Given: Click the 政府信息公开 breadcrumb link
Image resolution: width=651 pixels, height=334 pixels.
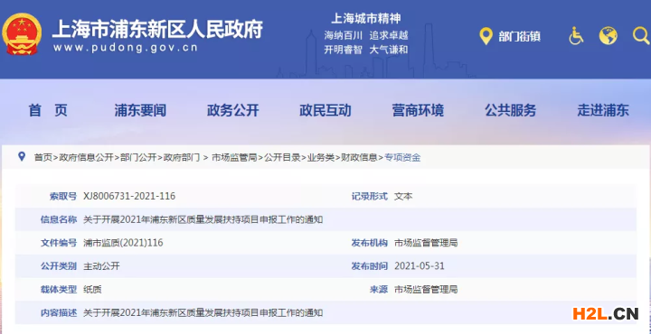Looking at the screenshot, I should tap(87, 157).
